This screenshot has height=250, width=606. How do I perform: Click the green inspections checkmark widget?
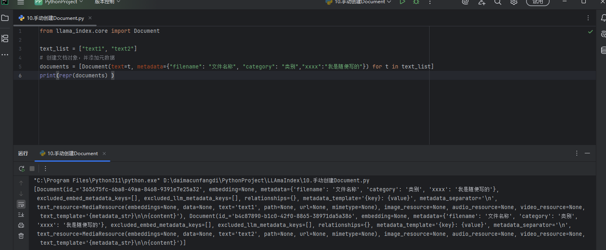pyautogui.click(x=590, y=31)
